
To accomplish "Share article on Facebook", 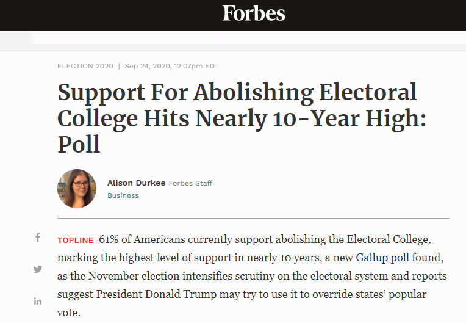I will pos(38,238).
